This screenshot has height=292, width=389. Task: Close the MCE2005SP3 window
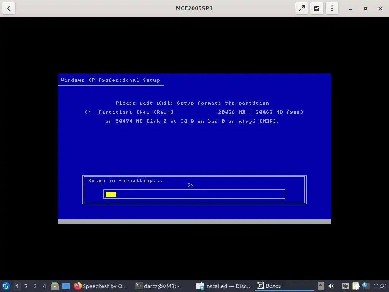pyautogui.click(x=381, y=8)
